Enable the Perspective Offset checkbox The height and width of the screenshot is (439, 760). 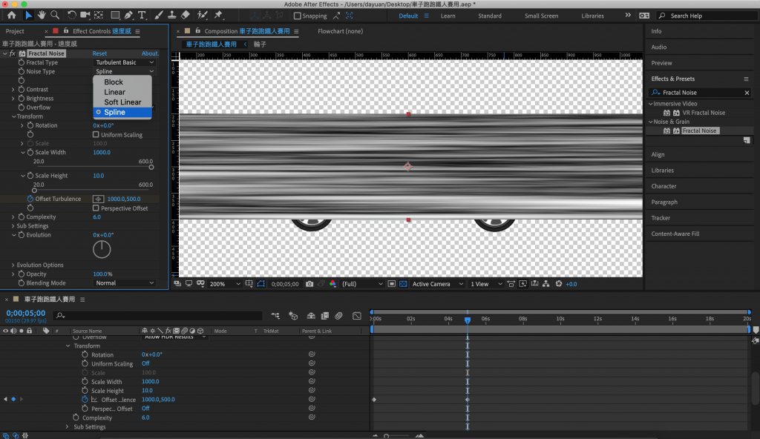pyautogui.click(x=96, y=208)
